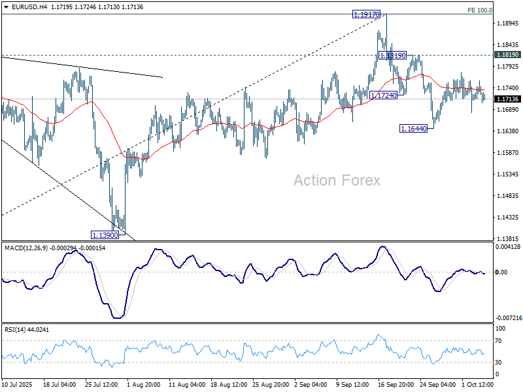The width and height of the screenshot is (523, 392).
Task: Expand the RSI indicator pane
Action: click(x=261, y=353)
